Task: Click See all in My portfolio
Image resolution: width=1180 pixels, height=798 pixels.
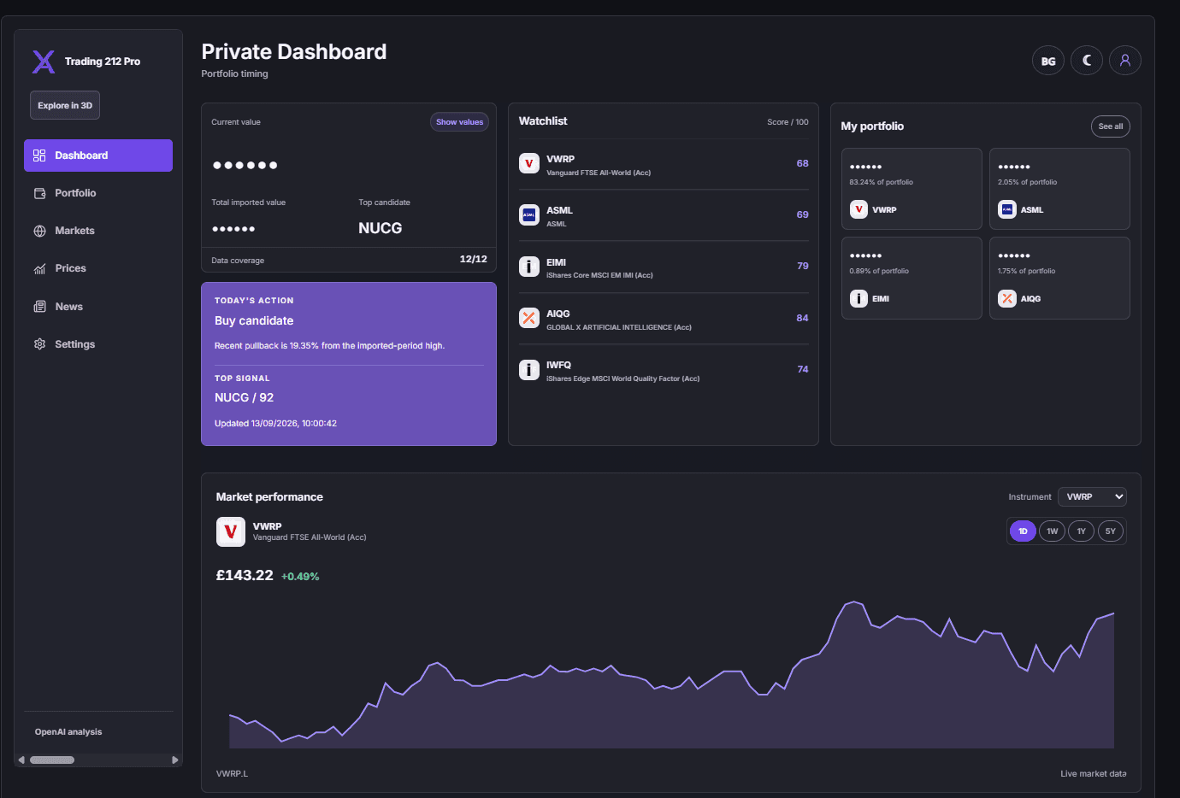Action: click(1111, 126)
